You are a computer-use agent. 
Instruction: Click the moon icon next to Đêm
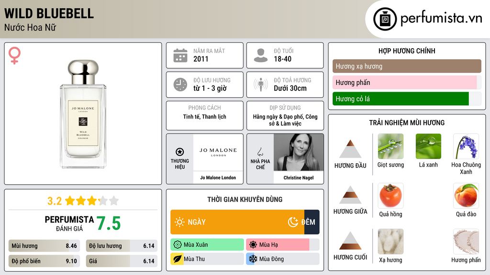[x=293, y=222]
